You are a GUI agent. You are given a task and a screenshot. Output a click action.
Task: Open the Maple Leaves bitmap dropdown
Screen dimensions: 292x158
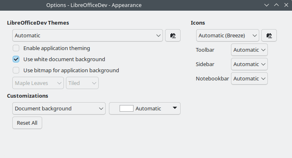pyautogui.click(x=38, y=83)
